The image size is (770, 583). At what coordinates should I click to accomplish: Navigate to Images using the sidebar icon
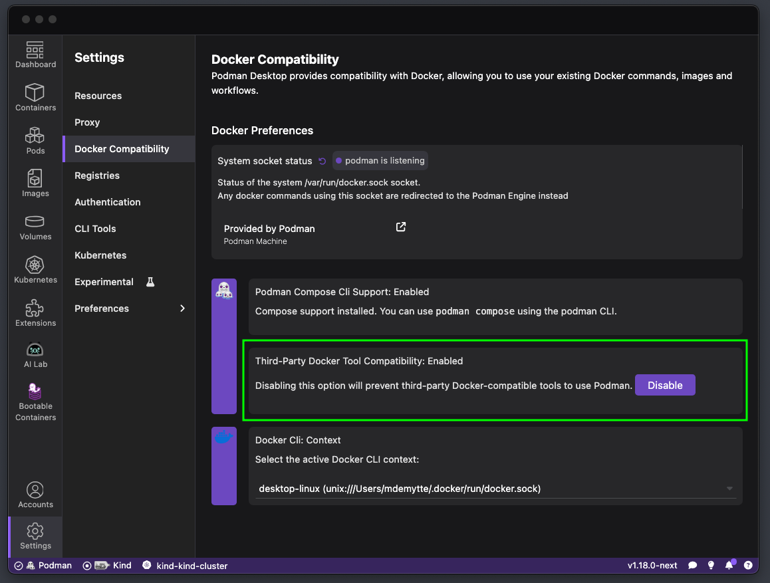pos(35,183)
